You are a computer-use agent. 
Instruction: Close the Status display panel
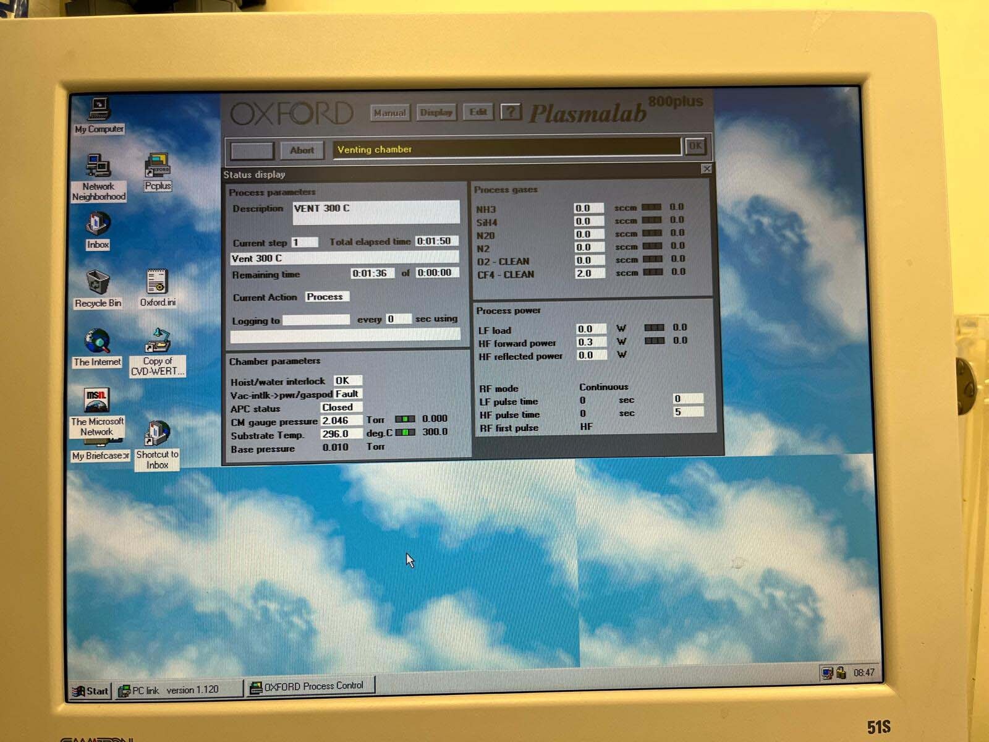tap(707, 169)
